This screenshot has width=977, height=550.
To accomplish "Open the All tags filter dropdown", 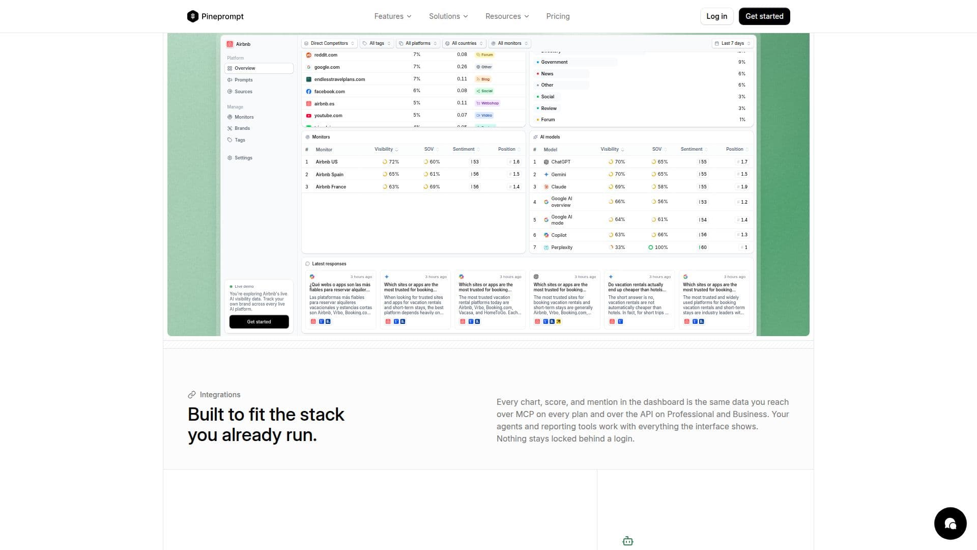I will tap(377, 43).
